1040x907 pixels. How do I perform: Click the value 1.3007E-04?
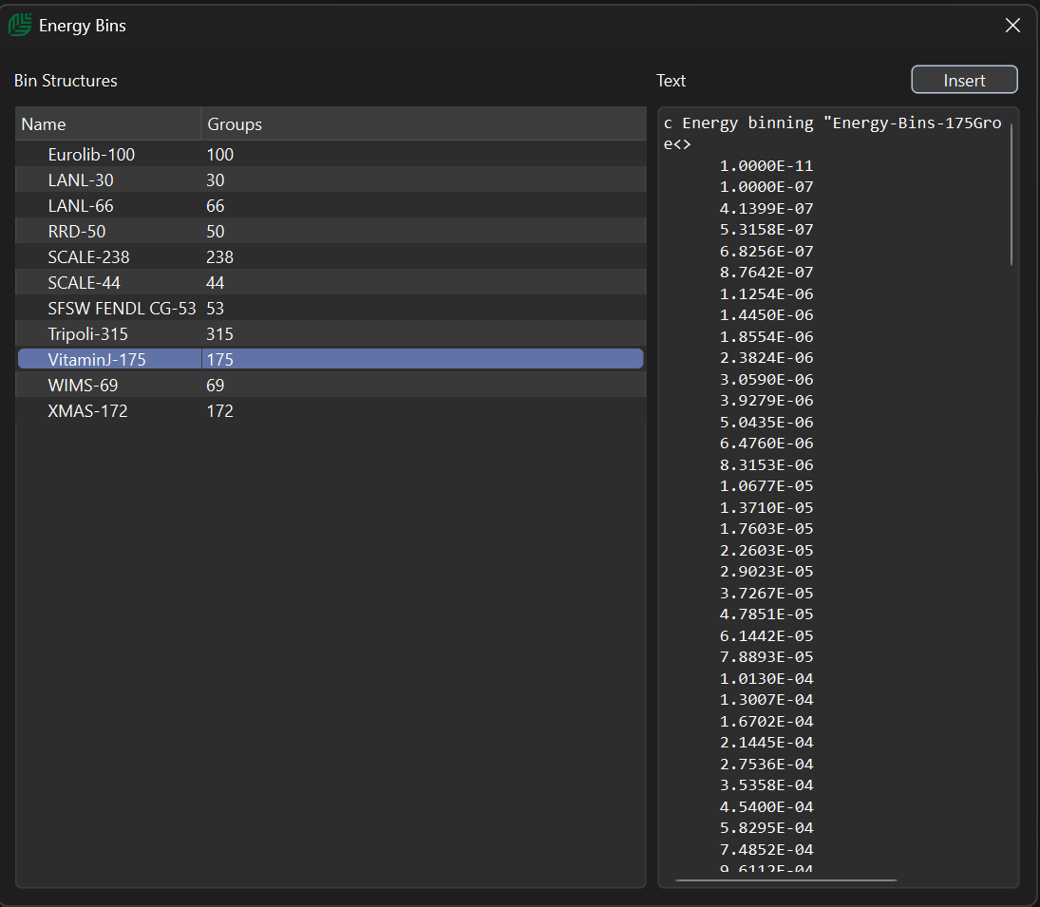[766, 700]
